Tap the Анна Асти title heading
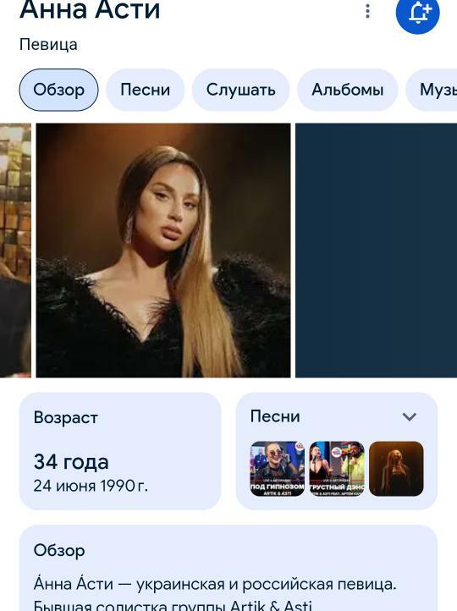457x611 pixels. (x=90, y=10)
